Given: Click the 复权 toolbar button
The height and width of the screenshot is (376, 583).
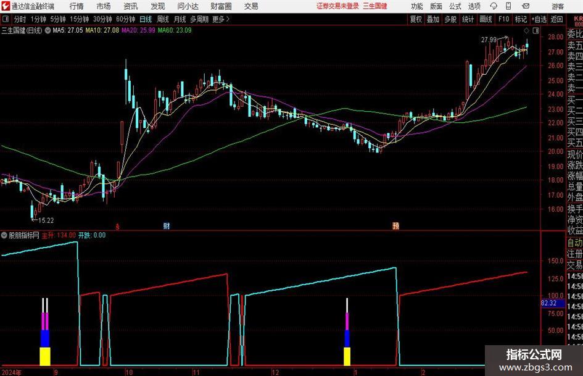Looking at the screenshot, I should point(416,19).
